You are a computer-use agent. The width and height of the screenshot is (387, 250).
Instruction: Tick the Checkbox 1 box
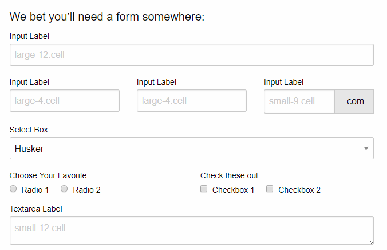click(204, 189)
